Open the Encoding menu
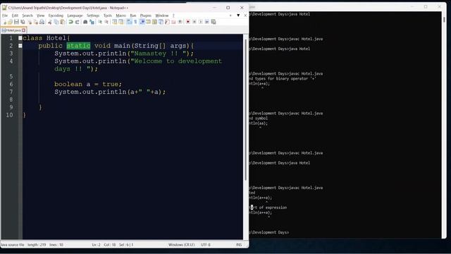Image resolution: width=451 pixels, height=254 pixels. pos(56,16)
